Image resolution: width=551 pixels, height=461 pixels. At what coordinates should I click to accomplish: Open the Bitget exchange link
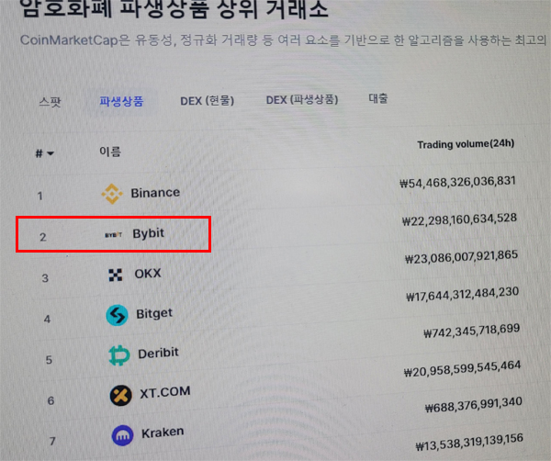[154, 313]
